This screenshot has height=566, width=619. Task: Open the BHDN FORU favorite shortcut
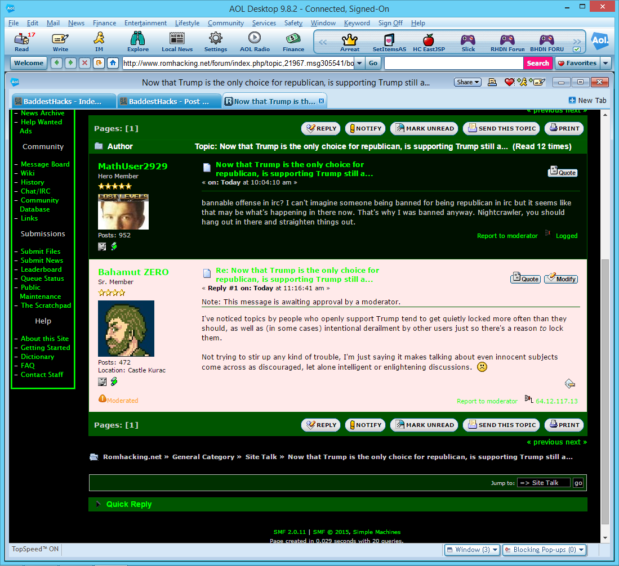[547, 42]
